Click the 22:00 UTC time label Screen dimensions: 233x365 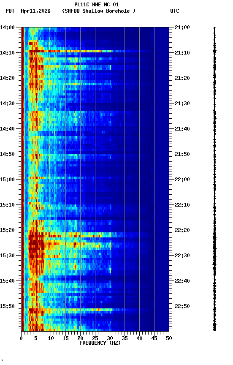(x=182, y=180)
